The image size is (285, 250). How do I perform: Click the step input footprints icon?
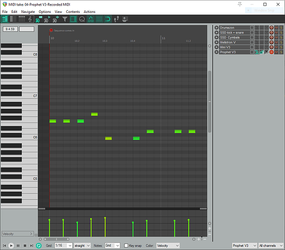(116, 19)
